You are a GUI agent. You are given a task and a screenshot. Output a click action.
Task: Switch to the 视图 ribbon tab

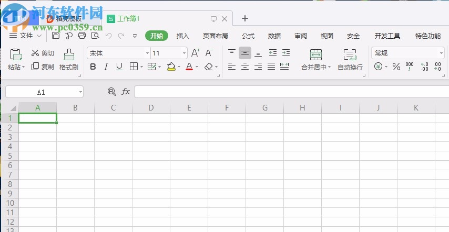pyautogui.click(x=326, y=36)
